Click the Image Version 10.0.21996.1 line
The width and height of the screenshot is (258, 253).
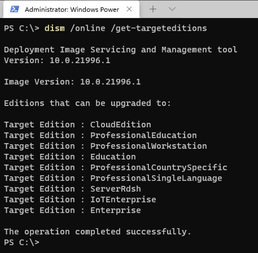coord(72,82)
